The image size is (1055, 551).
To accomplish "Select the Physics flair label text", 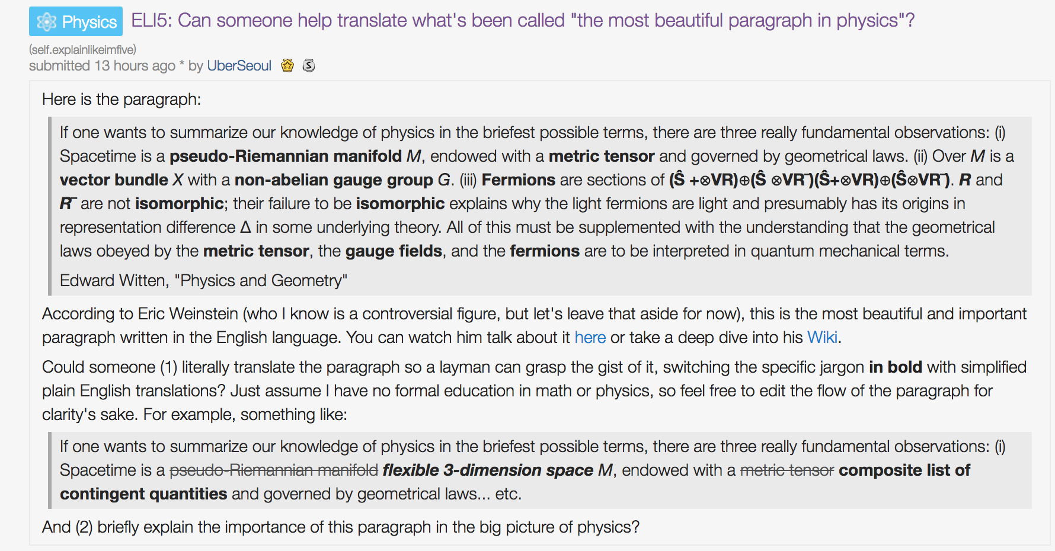I will (x=89, y=22).
